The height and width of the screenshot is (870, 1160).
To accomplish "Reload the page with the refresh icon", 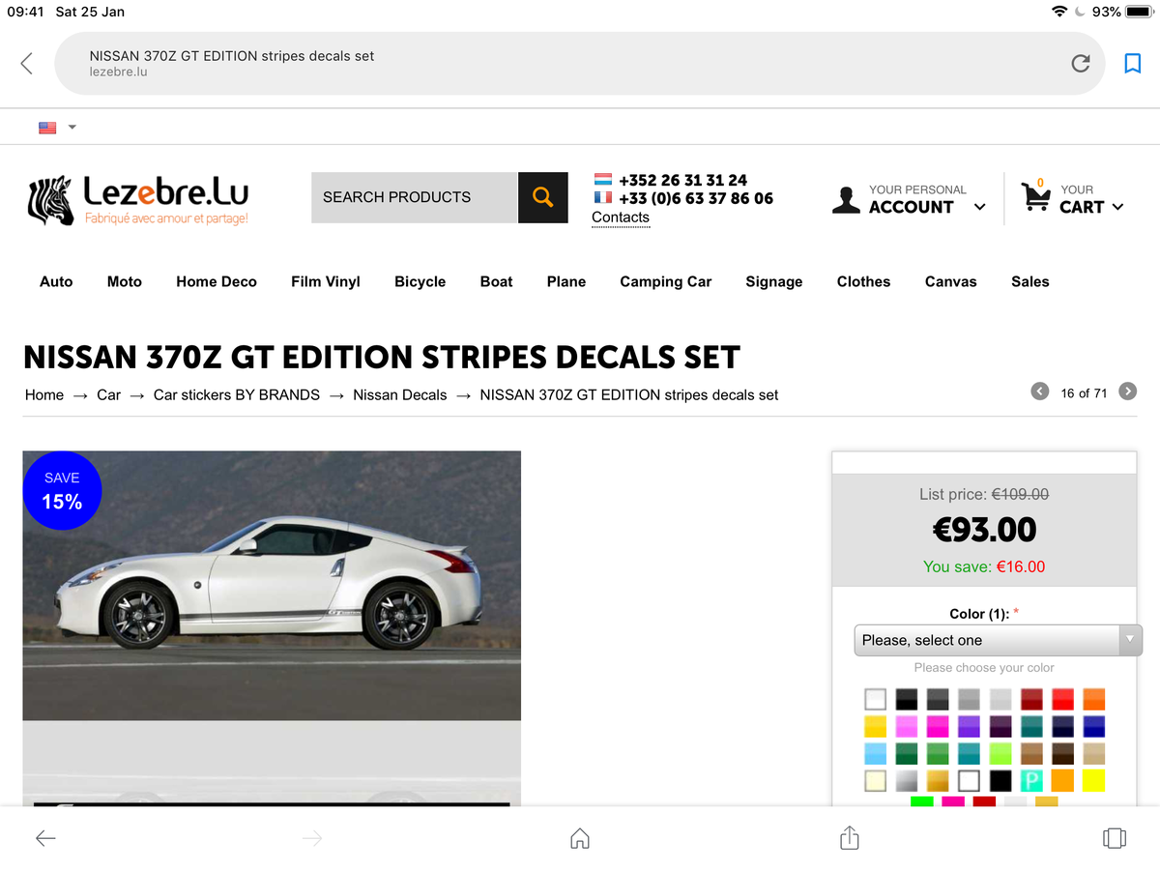I will [x=1081, y=64].
